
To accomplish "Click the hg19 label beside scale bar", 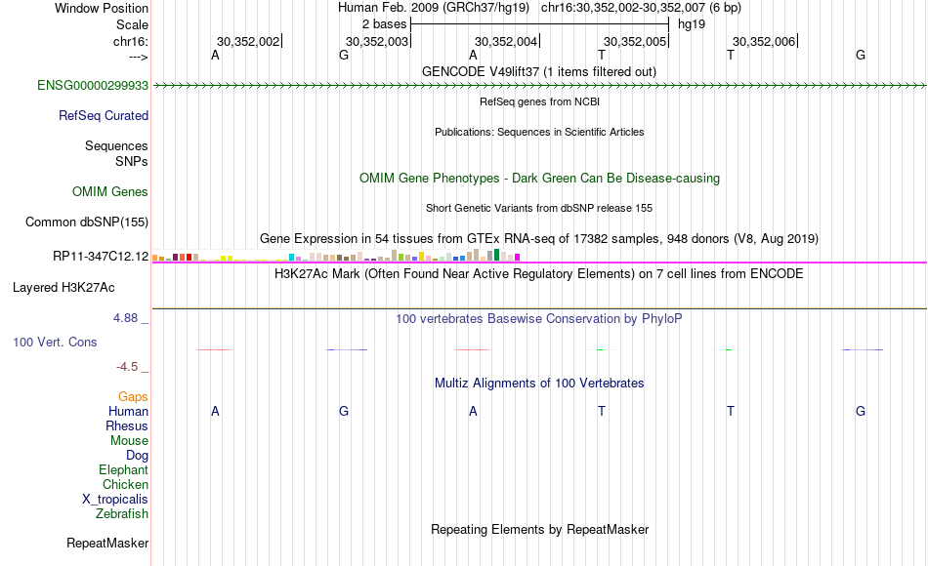I will click(692, 24).
